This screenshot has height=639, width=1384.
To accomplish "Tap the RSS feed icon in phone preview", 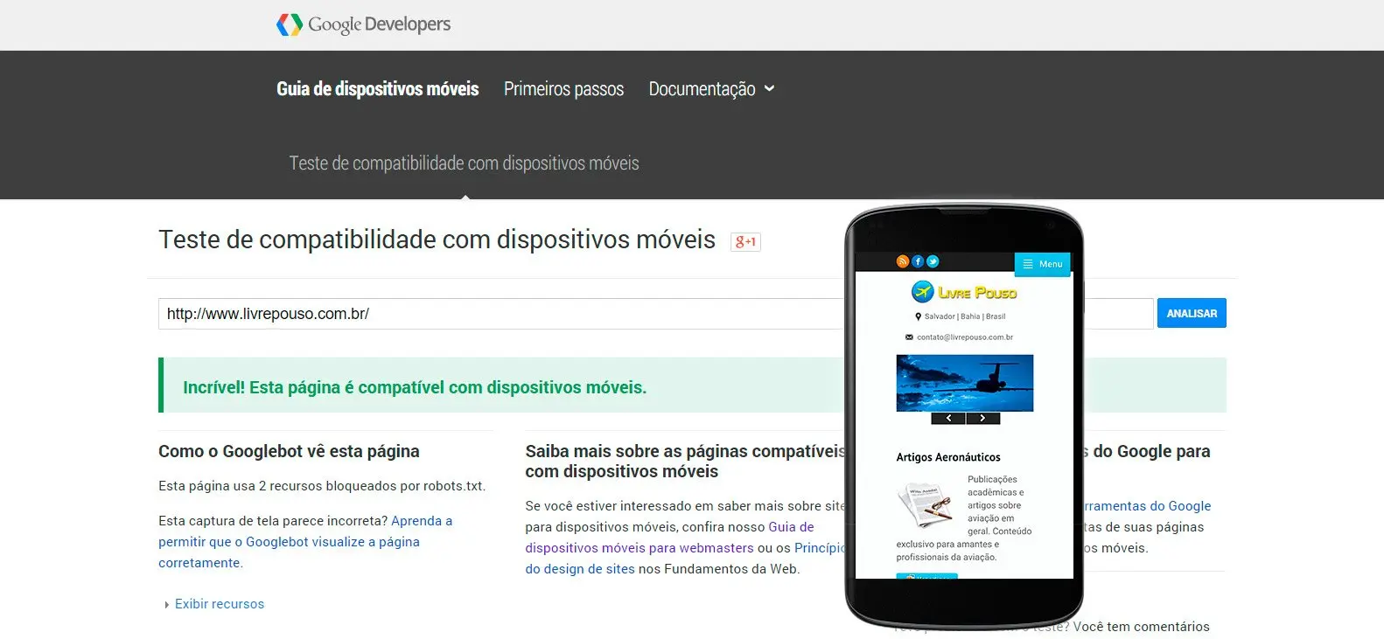I will (903, 261).
